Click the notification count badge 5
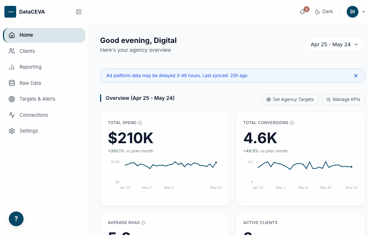Image resolution: width=368 pixels, height=235 pixels. (x=306, y=9)
